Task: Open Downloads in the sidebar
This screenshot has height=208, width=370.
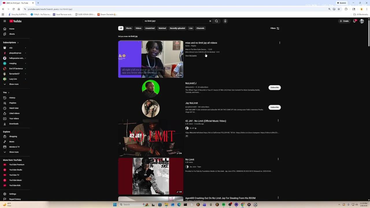Action: click(x=14, y=124)
